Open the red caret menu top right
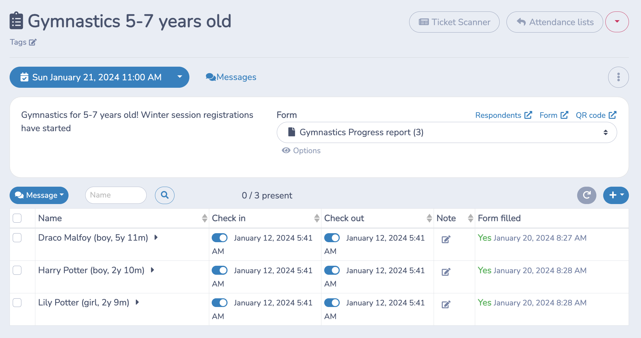Viewport: 641px width, 338px height. [x=617, y=22]
